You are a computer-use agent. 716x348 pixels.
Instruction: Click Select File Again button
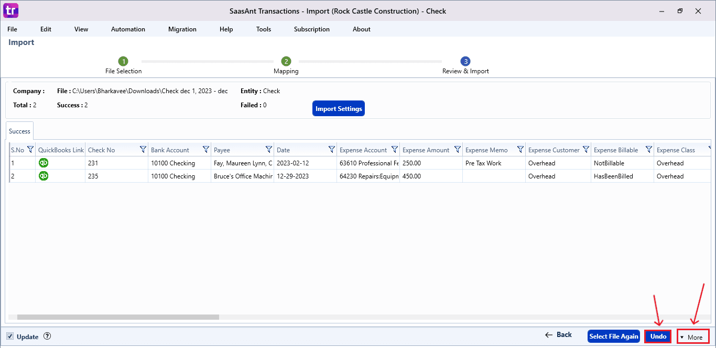click(614, 336)
